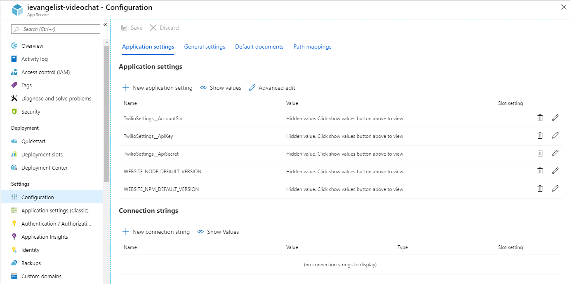Add a new connection string
The width and height of the screenshot is (570, 284).
point(156,232)
